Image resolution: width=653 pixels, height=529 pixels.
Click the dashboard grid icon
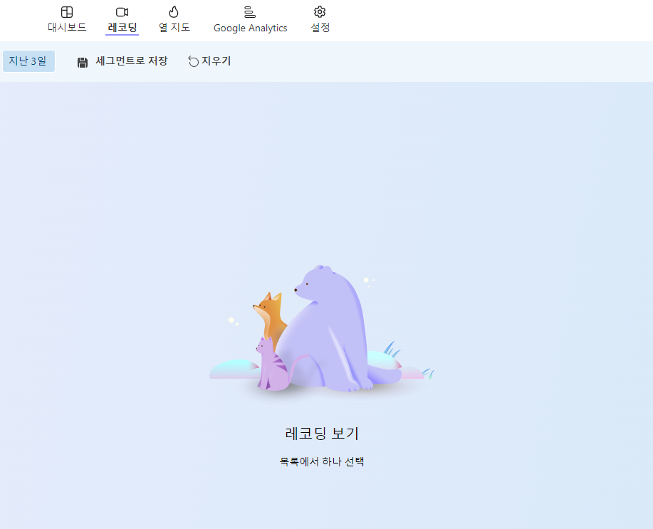pos(67,12)
